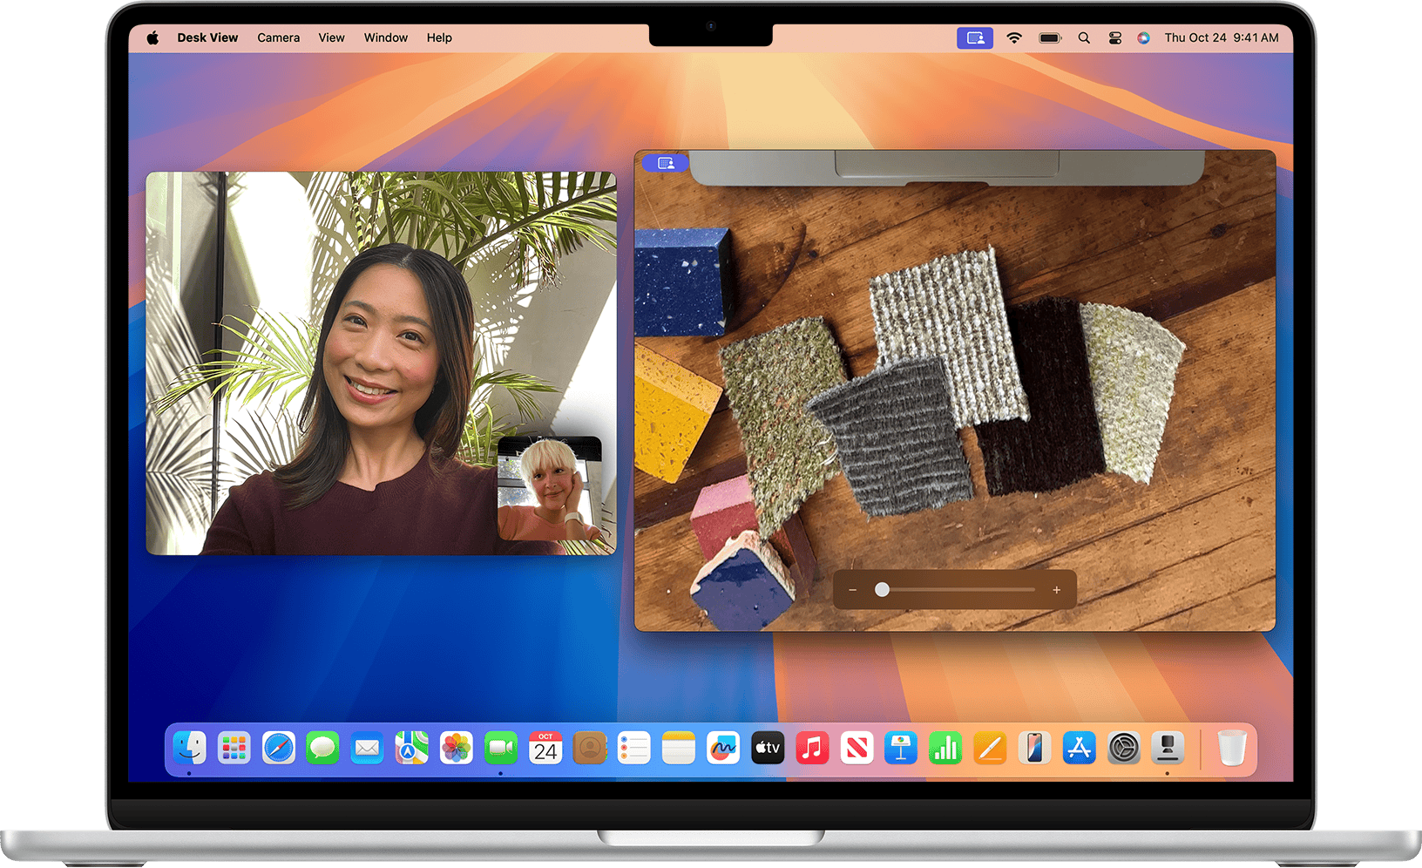Zoom in using the plus button in Desk View

1056,589
